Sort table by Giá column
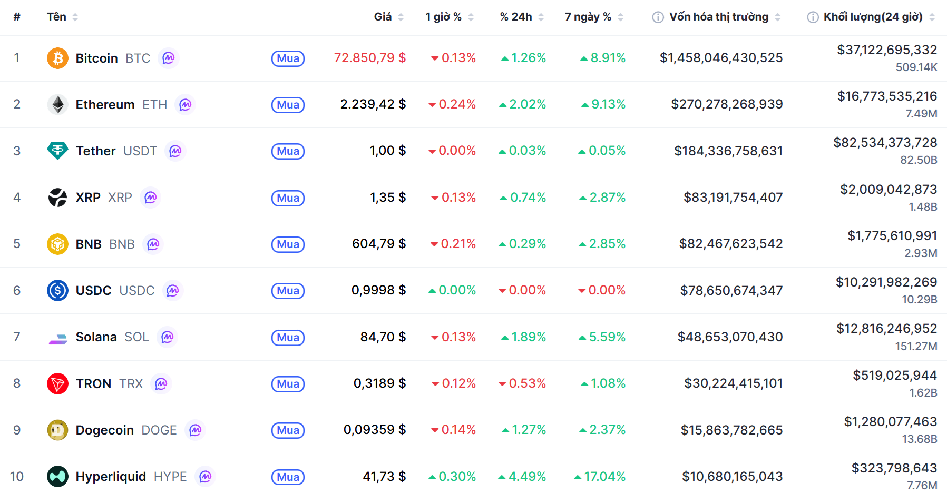 coord(383,17)
